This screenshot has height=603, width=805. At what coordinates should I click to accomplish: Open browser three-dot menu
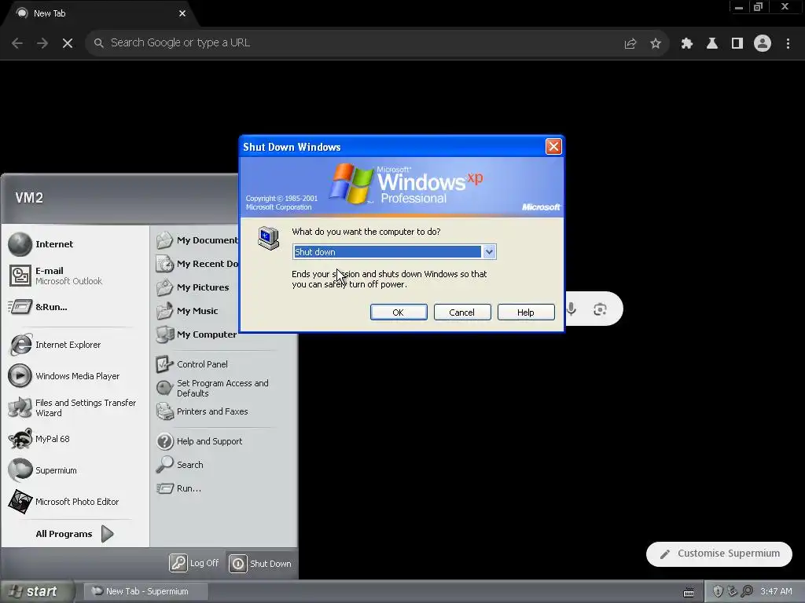click(x=788, y=44)
